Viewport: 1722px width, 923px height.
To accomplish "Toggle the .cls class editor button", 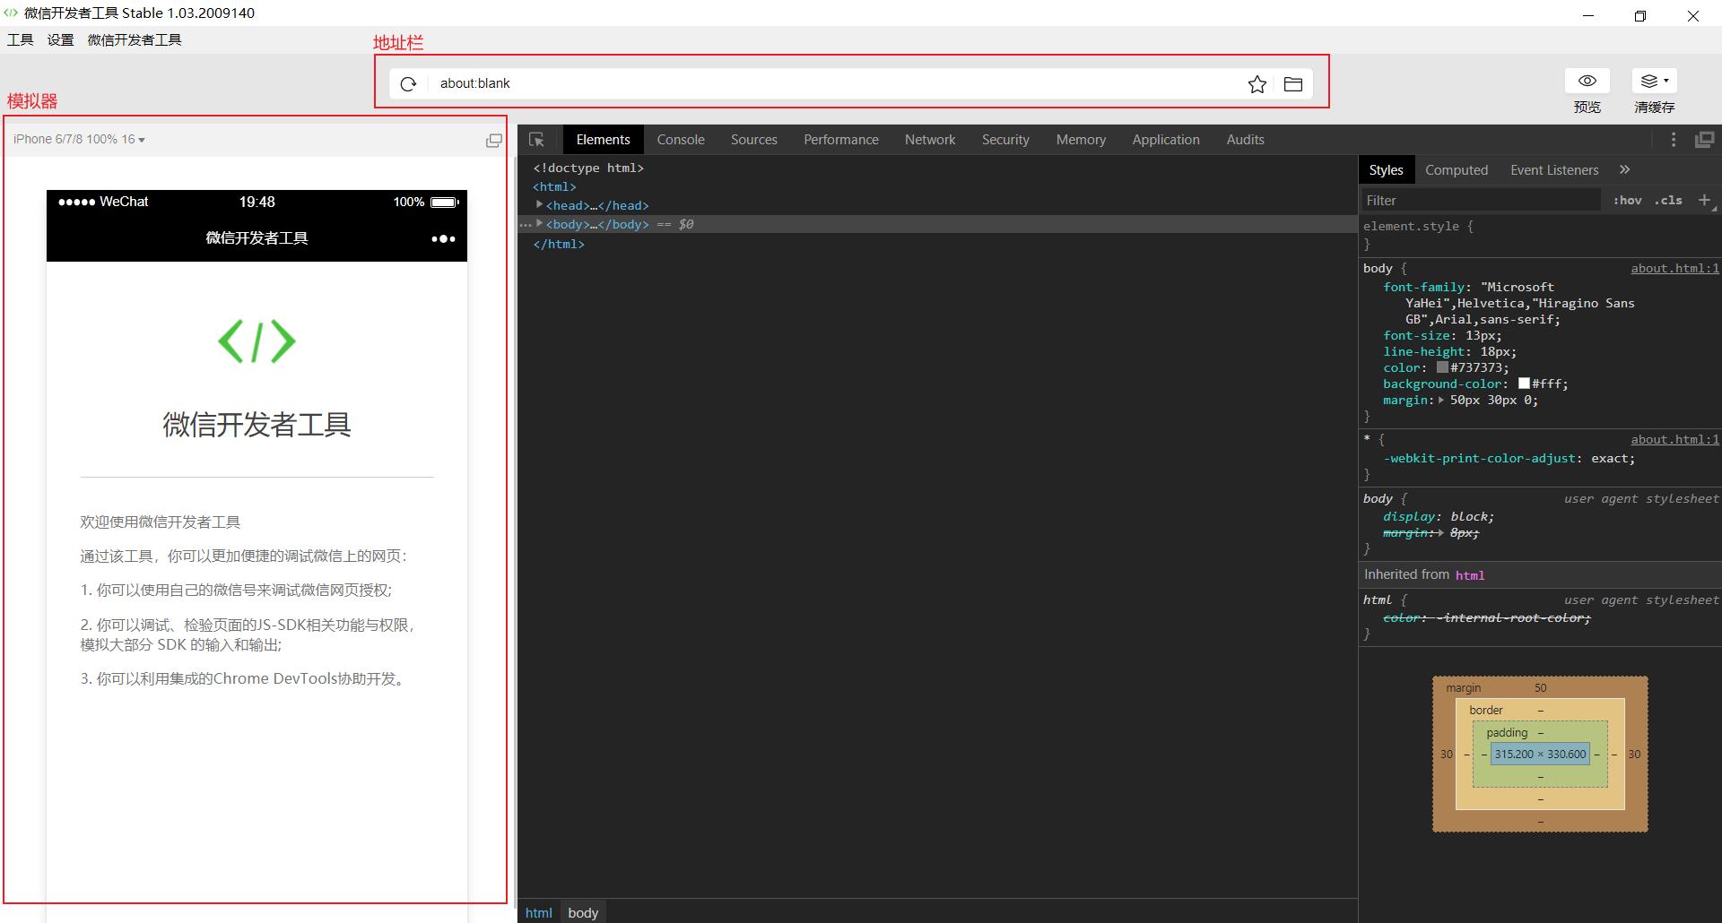I will click(1668, 200).
